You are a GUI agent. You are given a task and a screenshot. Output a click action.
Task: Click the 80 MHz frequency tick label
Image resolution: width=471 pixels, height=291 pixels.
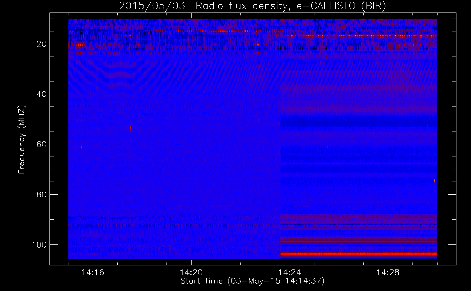coord(42,194)
